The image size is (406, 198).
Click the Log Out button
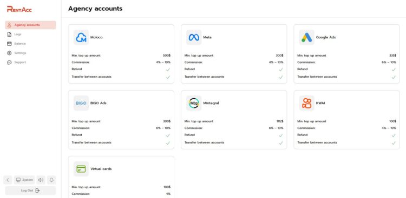30,190
